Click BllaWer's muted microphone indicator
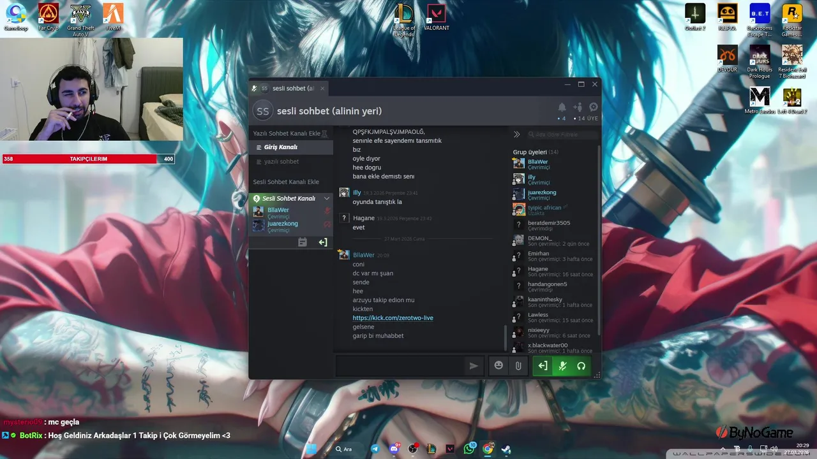Viewport: 817px width, 459px height. tap(327, 210)
